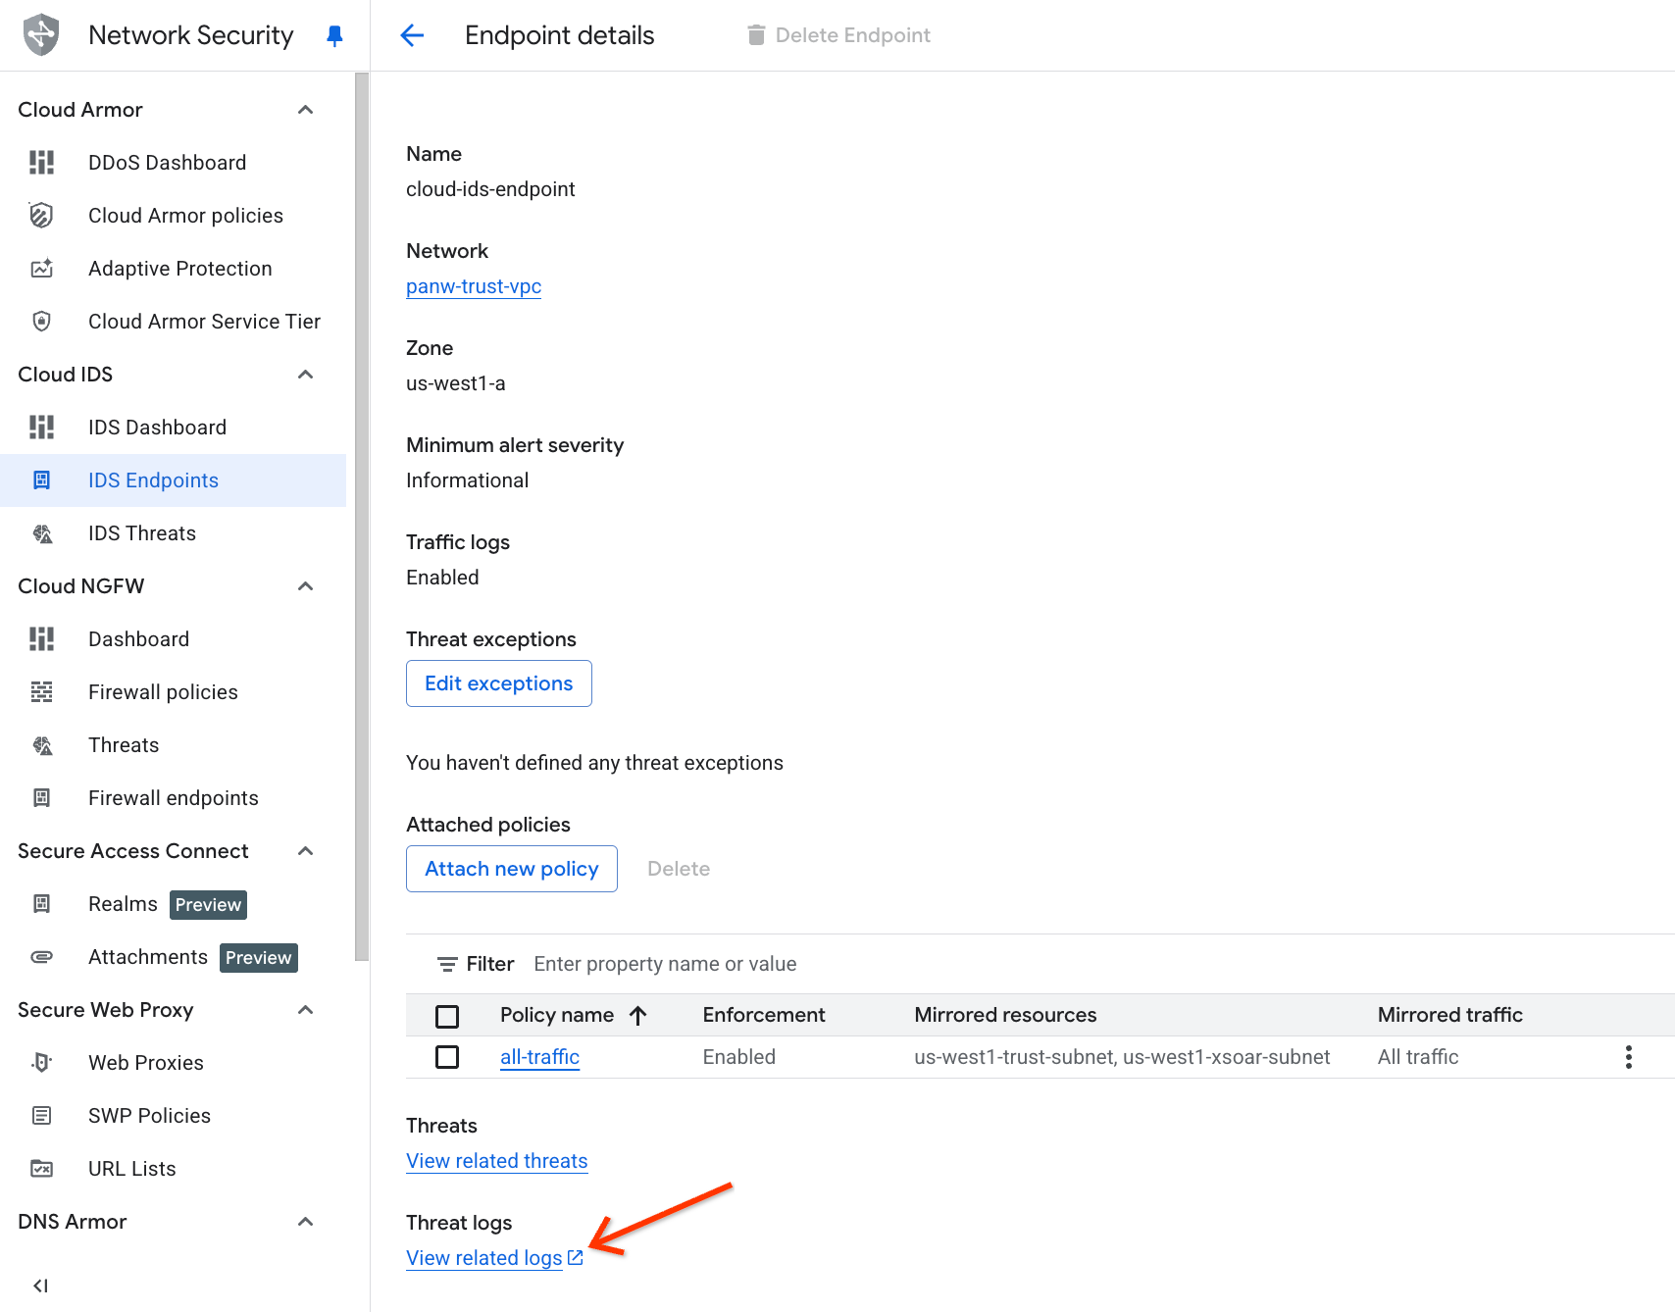Screen dimensions: 1675x1312
Task: Click the Firewall policies icon
Action: [42, 692]
